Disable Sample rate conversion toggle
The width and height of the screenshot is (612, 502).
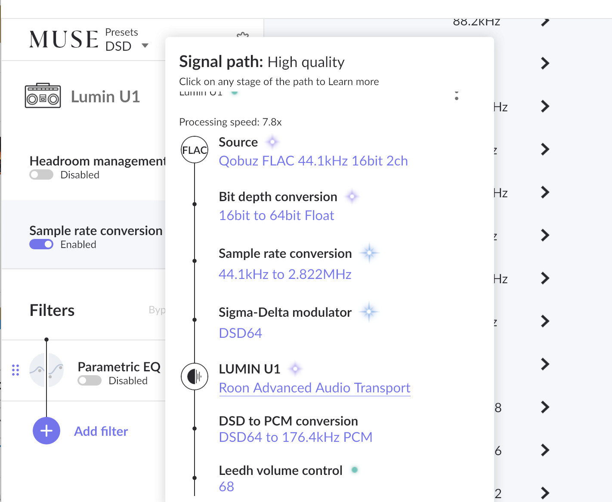point(41,245)
